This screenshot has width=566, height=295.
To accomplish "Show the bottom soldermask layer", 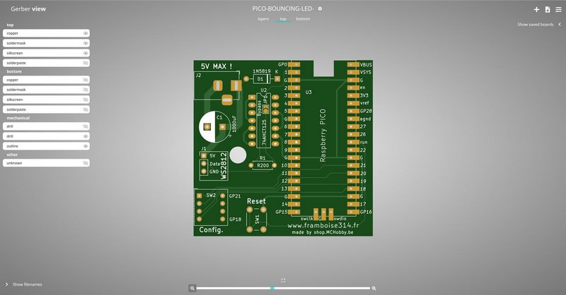I will tap(86, 90).
